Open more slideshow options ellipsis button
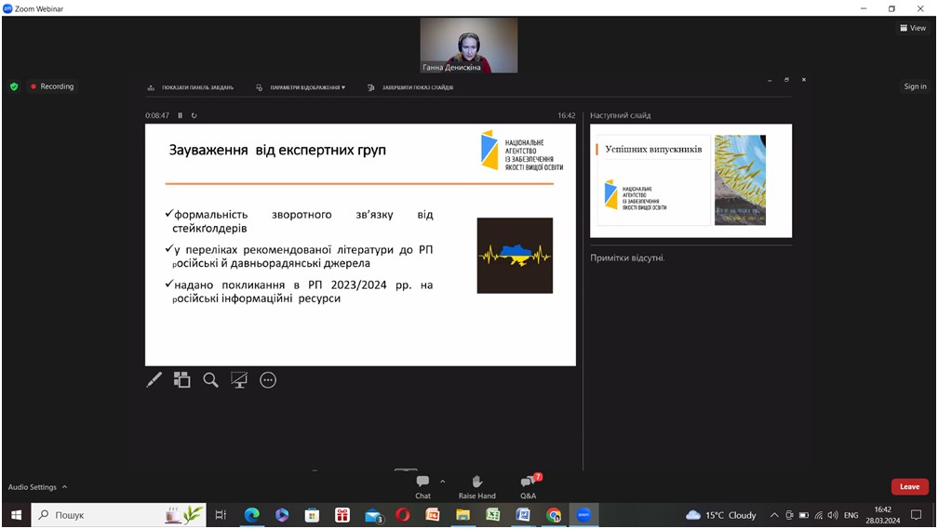938x529 pixels. point(268,379)
